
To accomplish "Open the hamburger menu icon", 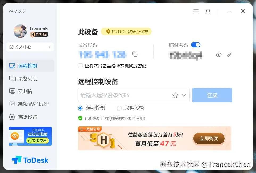I will coord(196,11).
